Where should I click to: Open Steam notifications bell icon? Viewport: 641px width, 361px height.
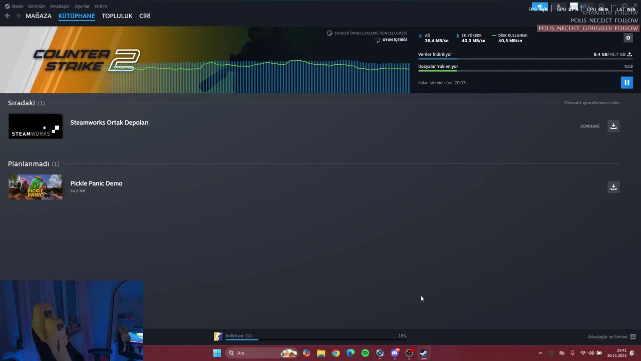coord(559,8)
